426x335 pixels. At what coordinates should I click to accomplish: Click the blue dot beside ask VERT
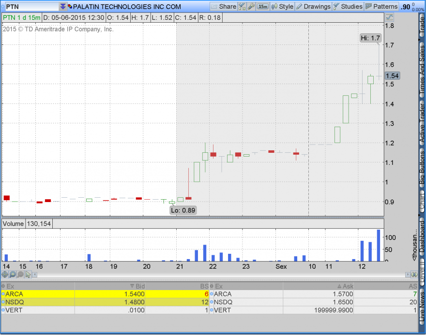[x=212, y=310]
